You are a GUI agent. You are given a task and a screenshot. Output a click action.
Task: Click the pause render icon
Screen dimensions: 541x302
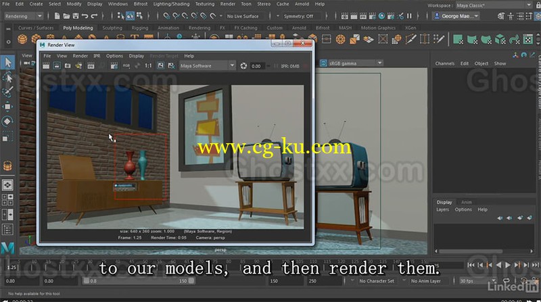tap(409, 16)
